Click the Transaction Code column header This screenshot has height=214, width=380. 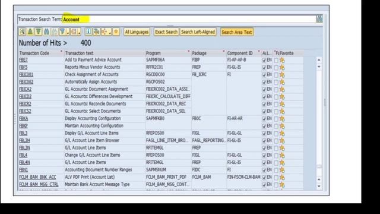point(41,53)
